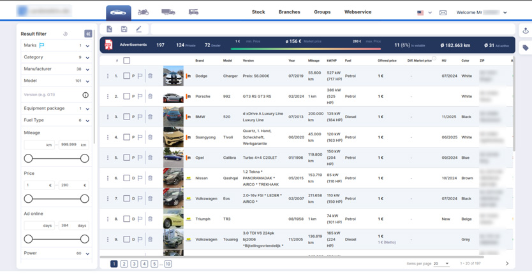Screen dimensions: 532x274
Task: Tick the checkbox for the BMW 520 row
Action: [x=127, y=117]
